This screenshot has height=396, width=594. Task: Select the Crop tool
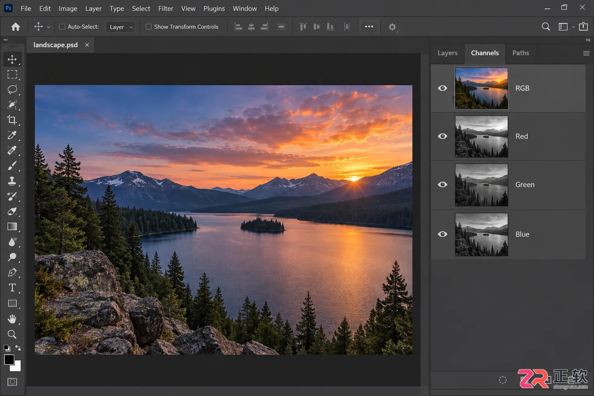pos(12,120)
